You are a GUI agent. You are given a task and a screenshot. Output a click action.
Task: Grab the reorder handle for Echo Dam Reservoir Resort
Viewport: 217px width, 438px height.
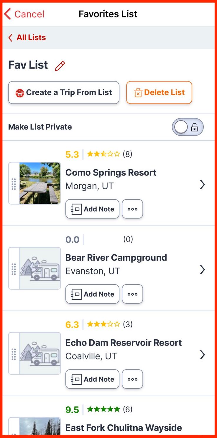(x=14, y=354)
